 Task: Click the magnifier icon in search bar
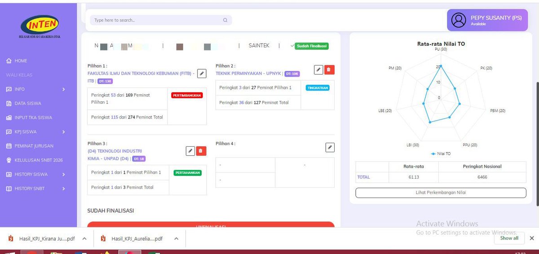[x=225, y=20]
